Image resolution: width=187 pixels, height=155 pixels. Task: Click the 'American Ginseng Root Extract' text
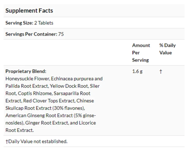(39, 116)
